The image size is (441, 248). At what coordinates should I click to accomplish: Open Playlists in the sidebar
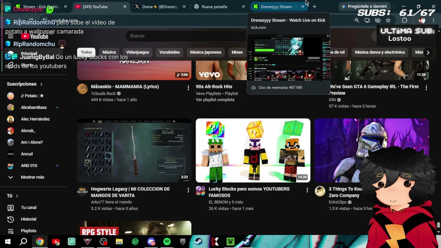(28, 231)
